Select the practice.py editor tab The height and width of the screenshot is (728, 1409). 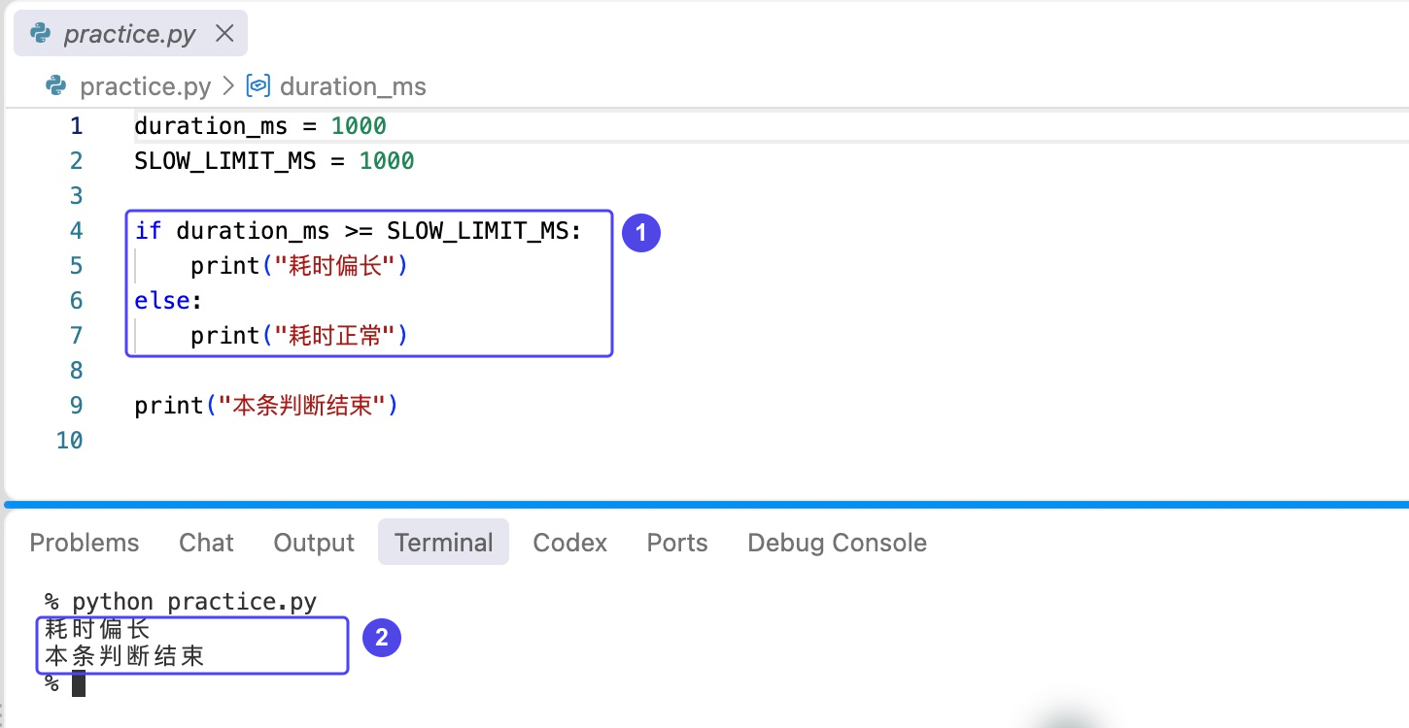tap(130, 34)
